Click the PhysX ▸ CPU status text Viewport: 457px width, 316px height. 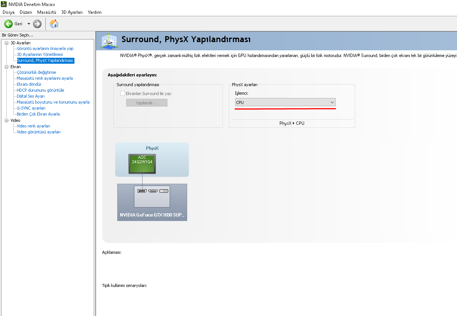pos(292,123)
